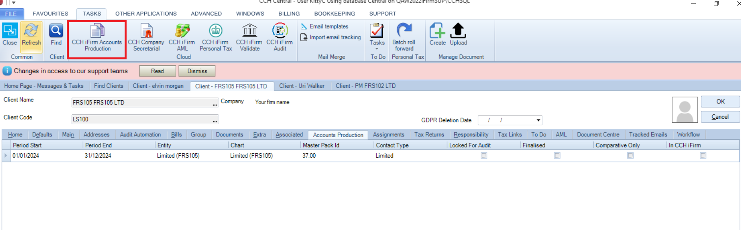Switch to Home Page - Messages & Tasks tab

[44, 86]
